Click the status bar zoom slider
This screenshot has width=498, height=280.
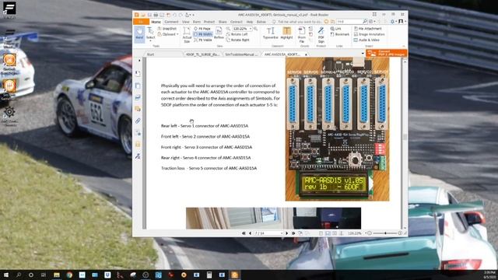385,233
